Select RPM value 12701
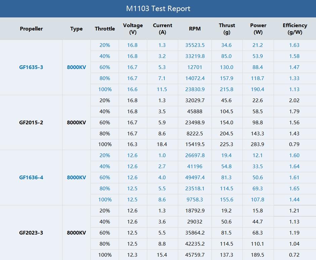Viewport: 316px width, 260px height. (x=195, y=67)
